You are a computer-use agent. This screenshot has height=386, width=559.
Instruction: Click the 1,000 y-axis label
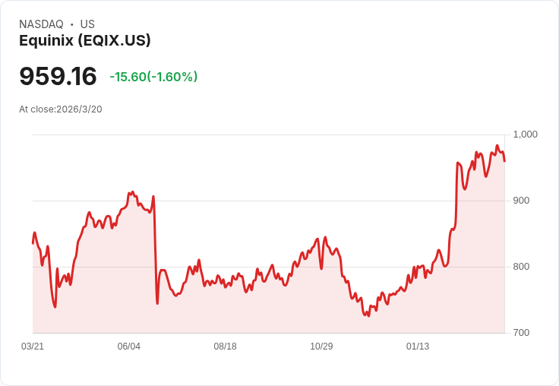pyautogui.click(x=525, y=134)
